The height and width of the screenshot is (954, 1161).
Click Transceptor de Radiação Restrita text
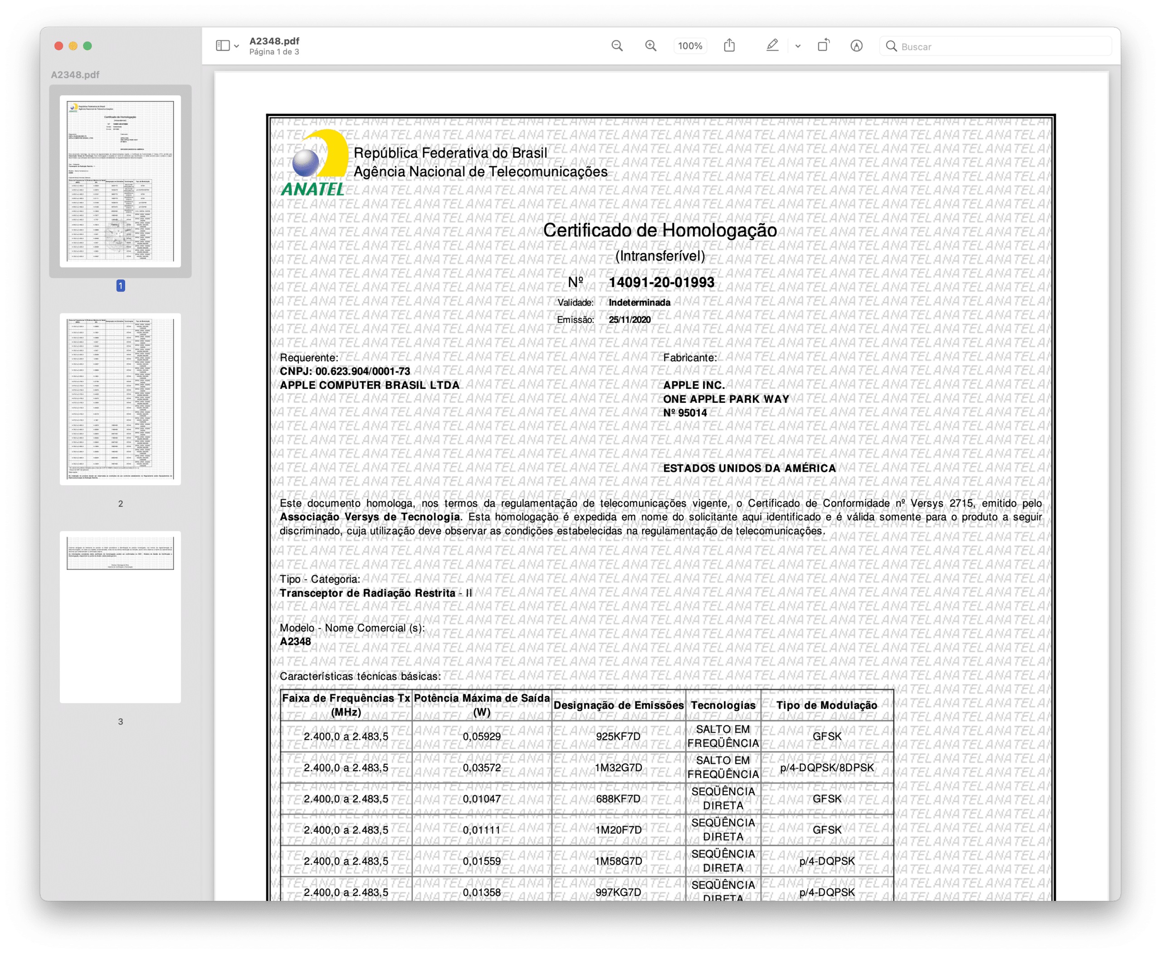pyautogui.click(x=368, y=593)
